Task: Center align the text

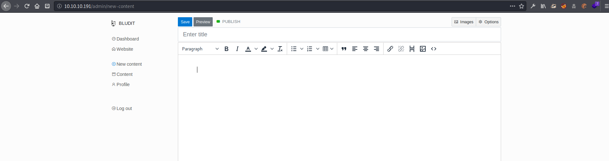Action: tap(366, 49)
